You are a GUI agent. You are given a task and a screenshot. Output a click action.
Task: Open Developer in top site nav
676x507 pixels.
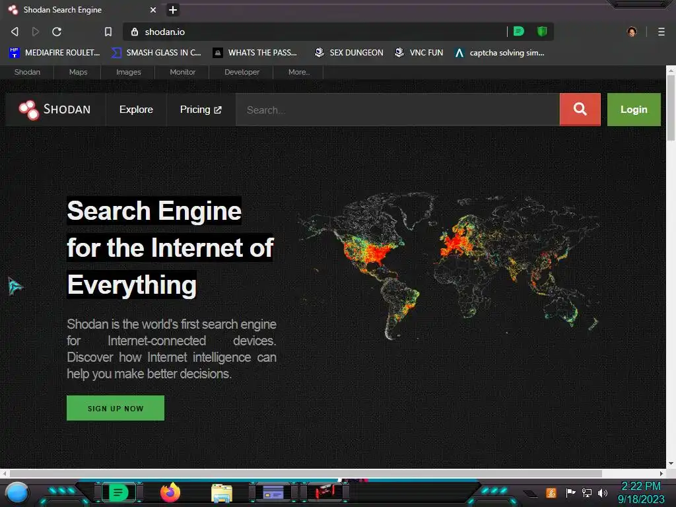coord(242,72)
